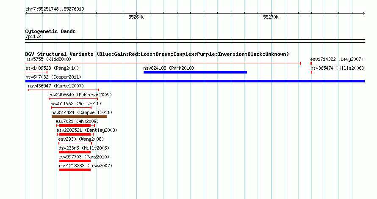
Task: Click the red esv7021 loss bar
Action: (x=75, y=125)
